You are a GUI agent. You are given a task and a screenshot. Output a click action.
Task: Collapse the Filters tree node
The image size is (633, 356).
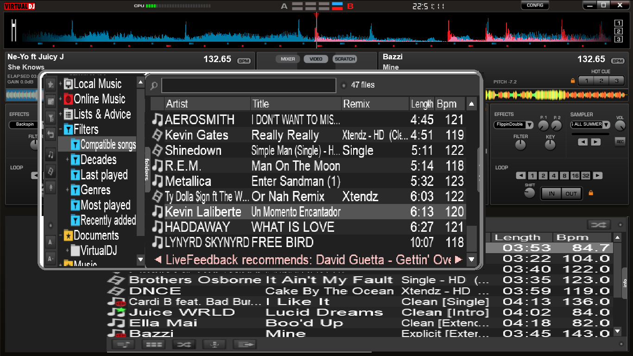[x=60, y=129]
